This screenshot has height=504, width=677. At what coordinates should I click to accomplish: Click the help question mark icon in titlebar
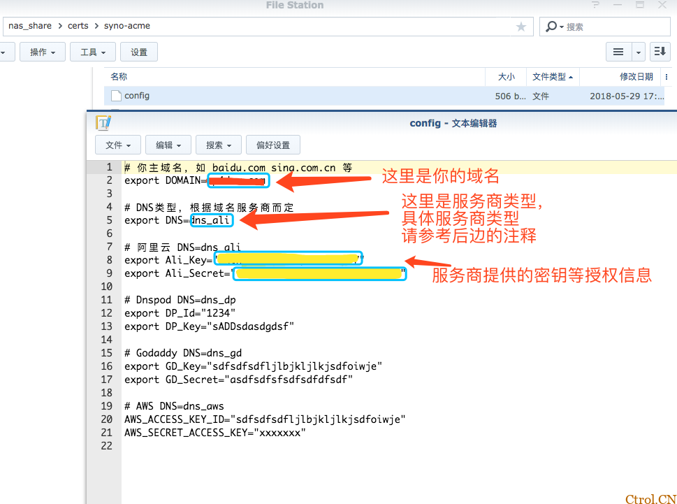pos(595,5)
